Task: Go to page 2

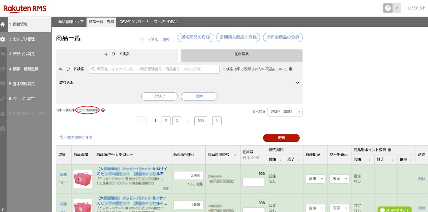Action: pyautogui.click(x=166, y=121)
